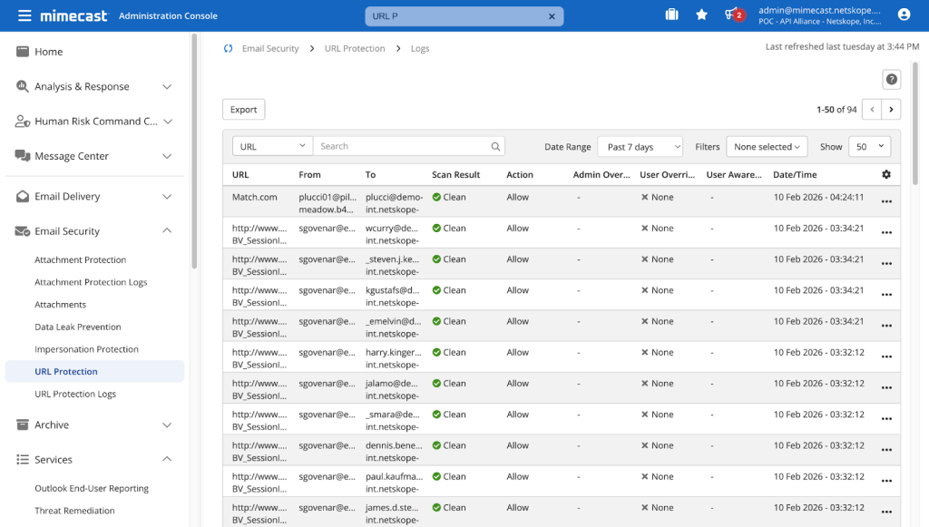929x527 pixels.
Task: Open the Date Range Past 7 days dropdown
Action: (x=641, y=147)
